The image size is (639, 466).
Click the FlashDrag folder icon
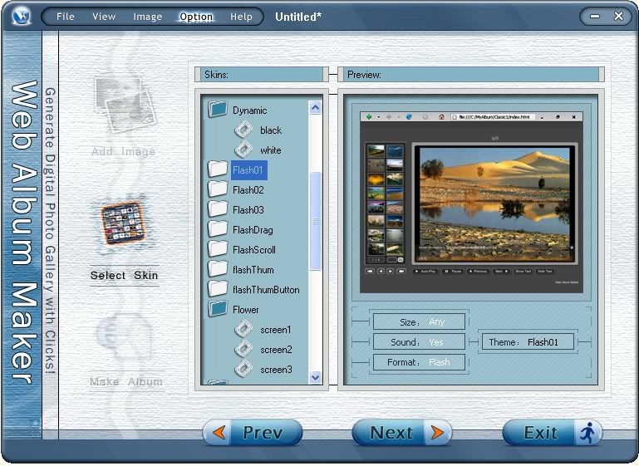pos(217,229)
